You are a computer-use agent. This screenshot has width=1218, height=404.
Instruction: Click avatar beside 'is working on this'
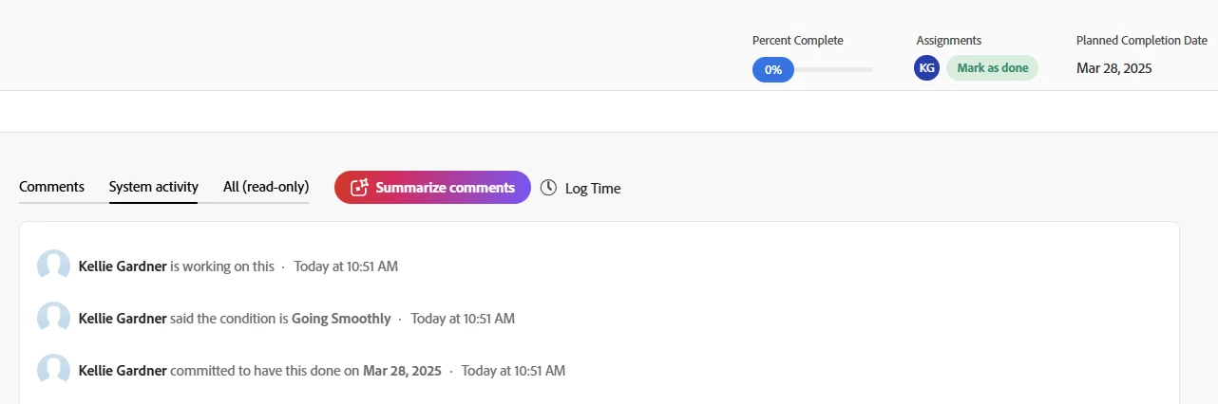coord(53,266)
